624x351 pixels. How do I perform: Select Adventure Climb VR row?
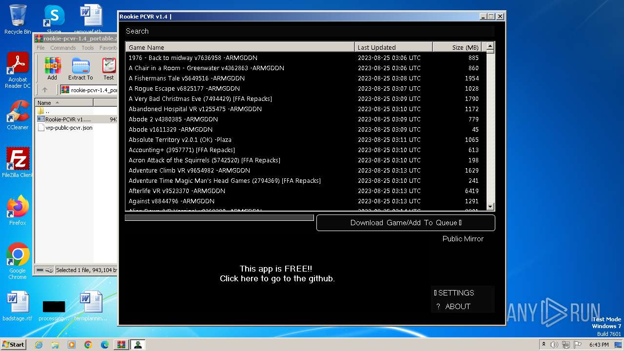306,170
